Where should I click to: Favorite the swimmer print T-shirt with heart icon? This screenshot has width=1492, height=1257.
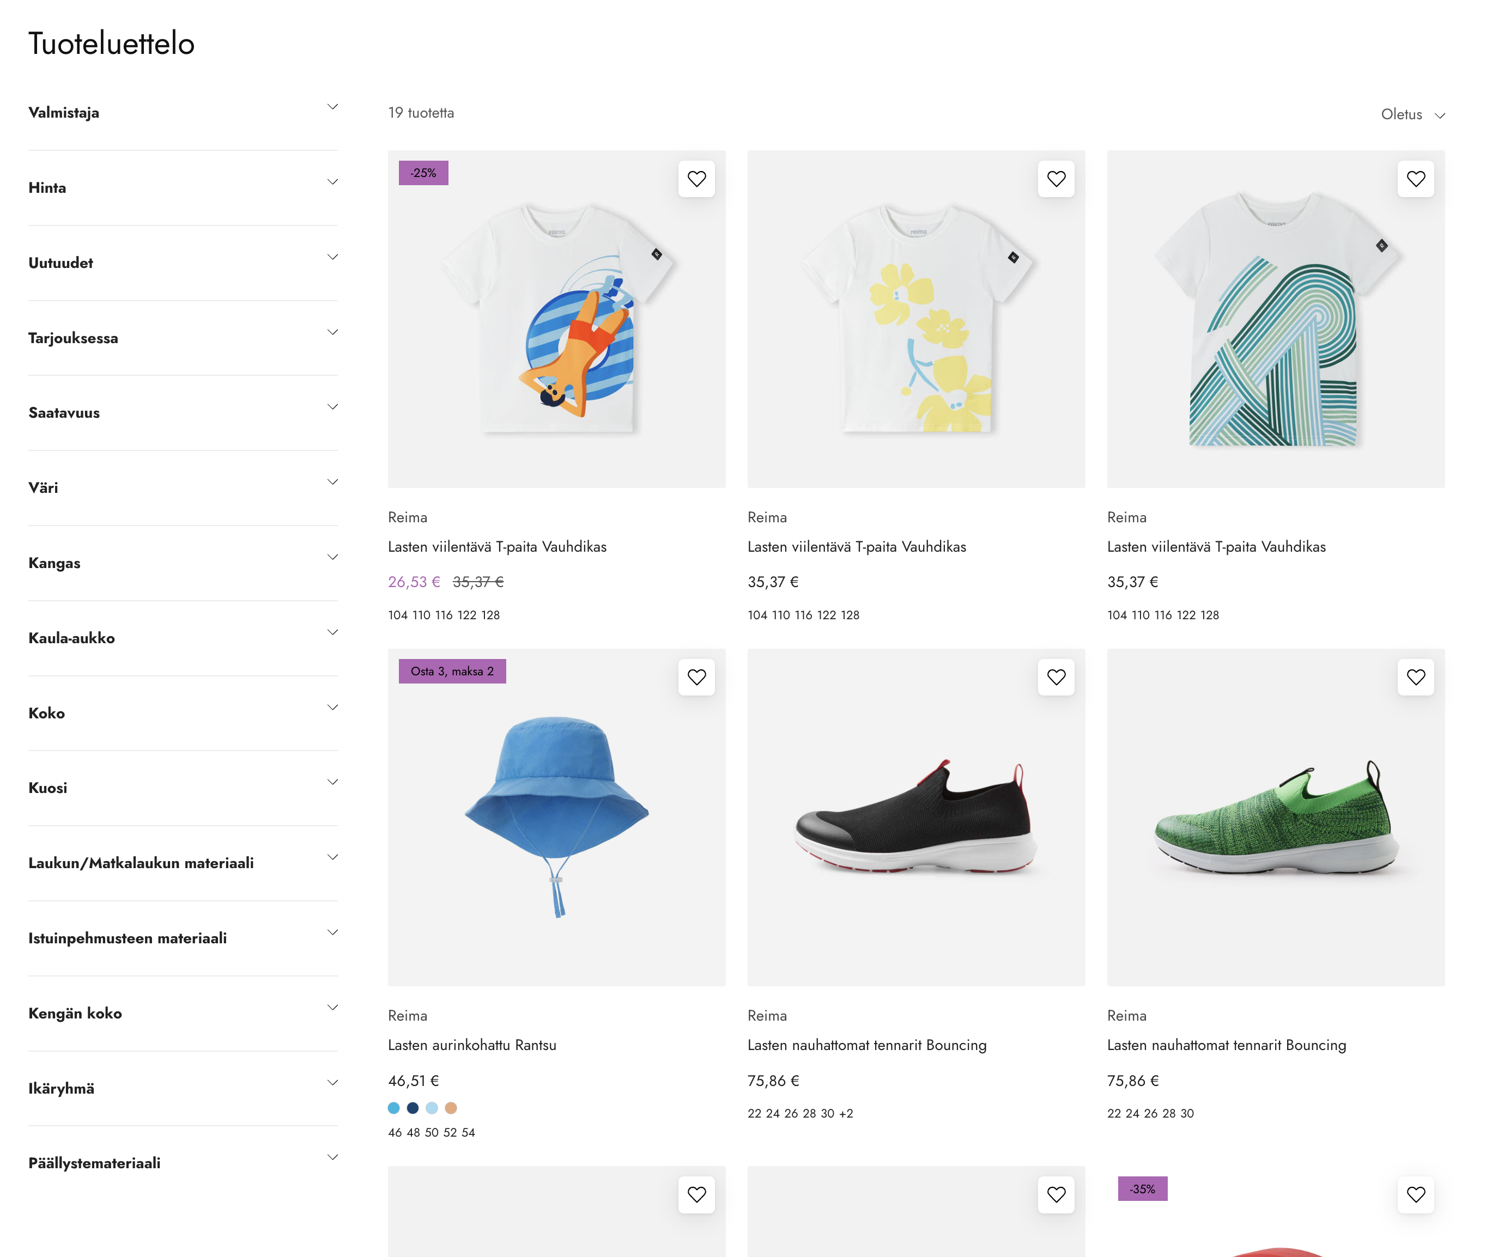point(696,179)
